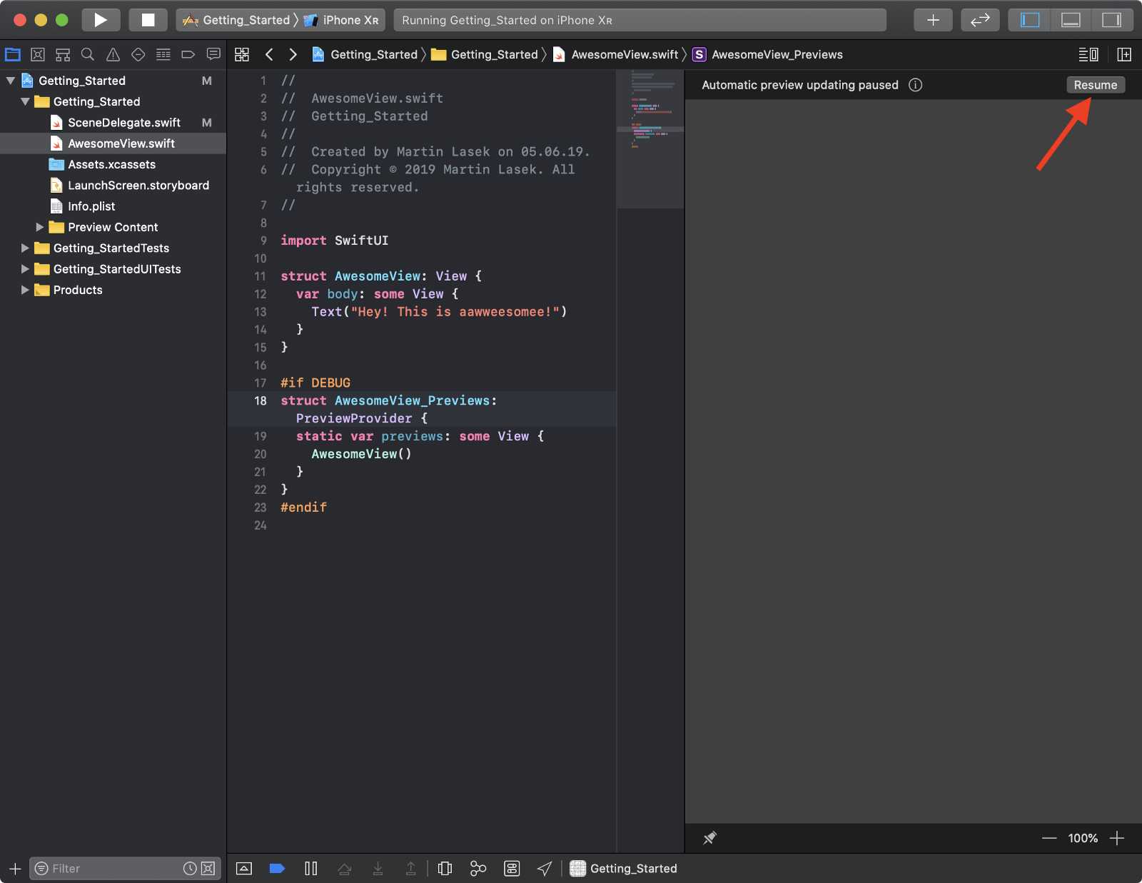Click the Simulate Location arrow icon
This screenshot has width=1142, height=883.
point(545,868)
